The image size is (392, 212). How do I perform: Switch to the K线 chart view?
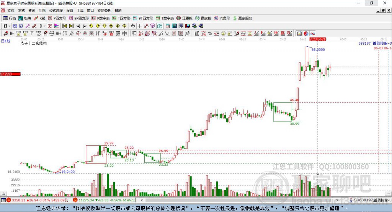pyautogui.click(x=39, y=18)
